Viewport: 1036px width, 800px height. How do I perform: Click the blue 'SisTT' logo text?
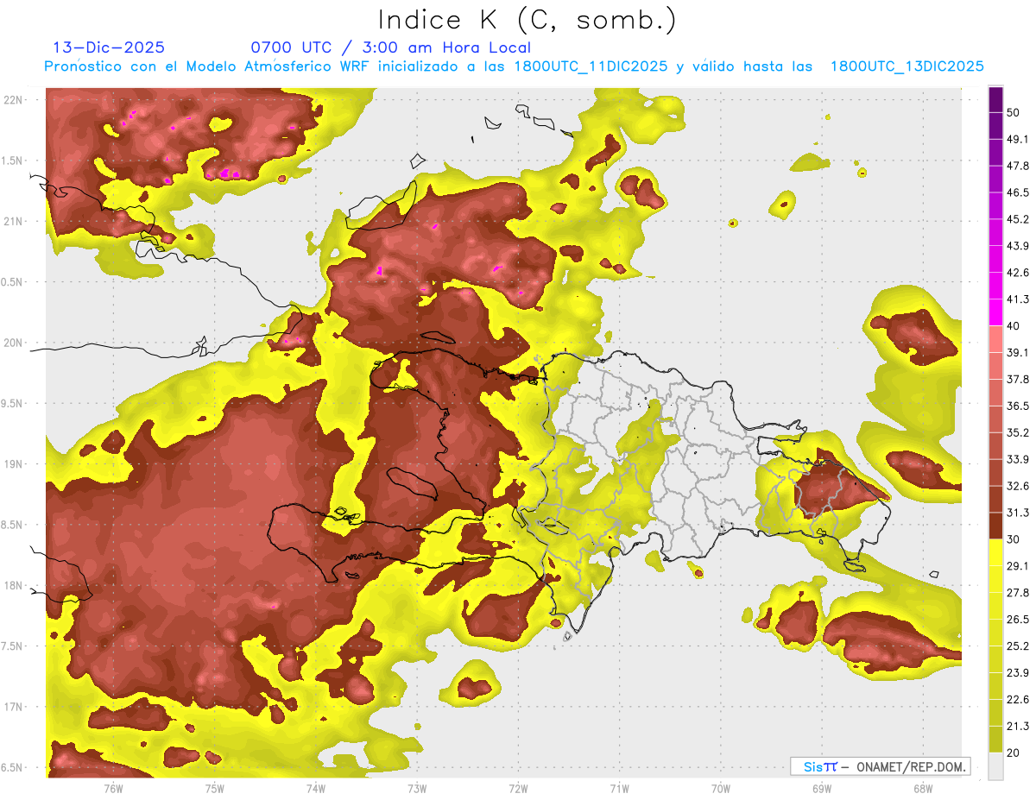click(820, 766)
